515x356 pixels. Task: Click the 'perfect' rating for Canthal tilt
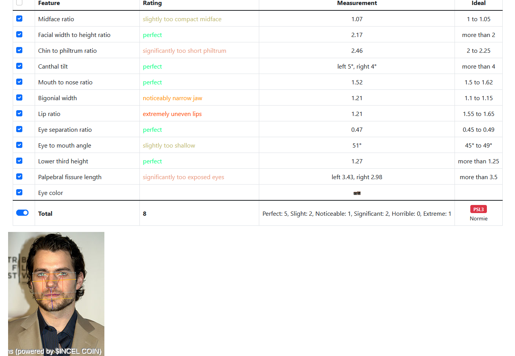tap(153, 66)
